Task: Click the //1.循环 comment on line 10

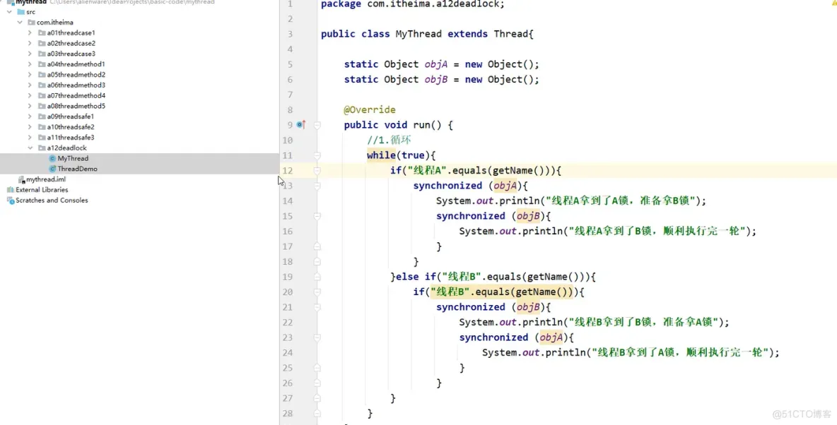Action: (x=389, y=140)
